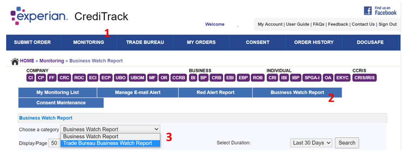Expand the Choose a category dropdown
This screenshot has height=158, width=402.
pos(110,129)
